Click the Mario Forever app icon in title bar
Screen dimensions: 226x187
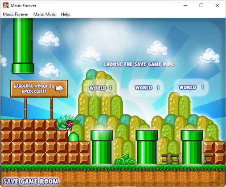click(6, 5)
